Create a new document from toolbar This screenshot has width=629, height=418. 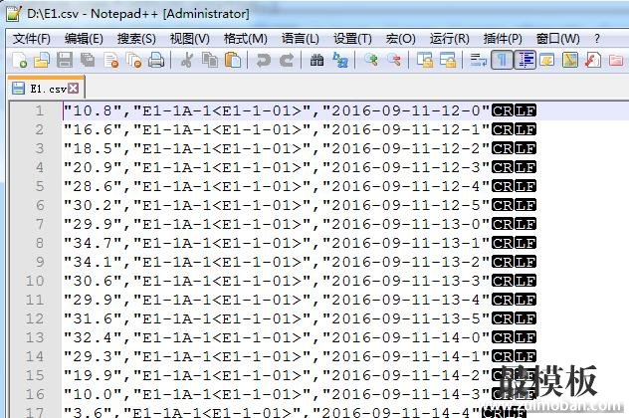[19, 60]
